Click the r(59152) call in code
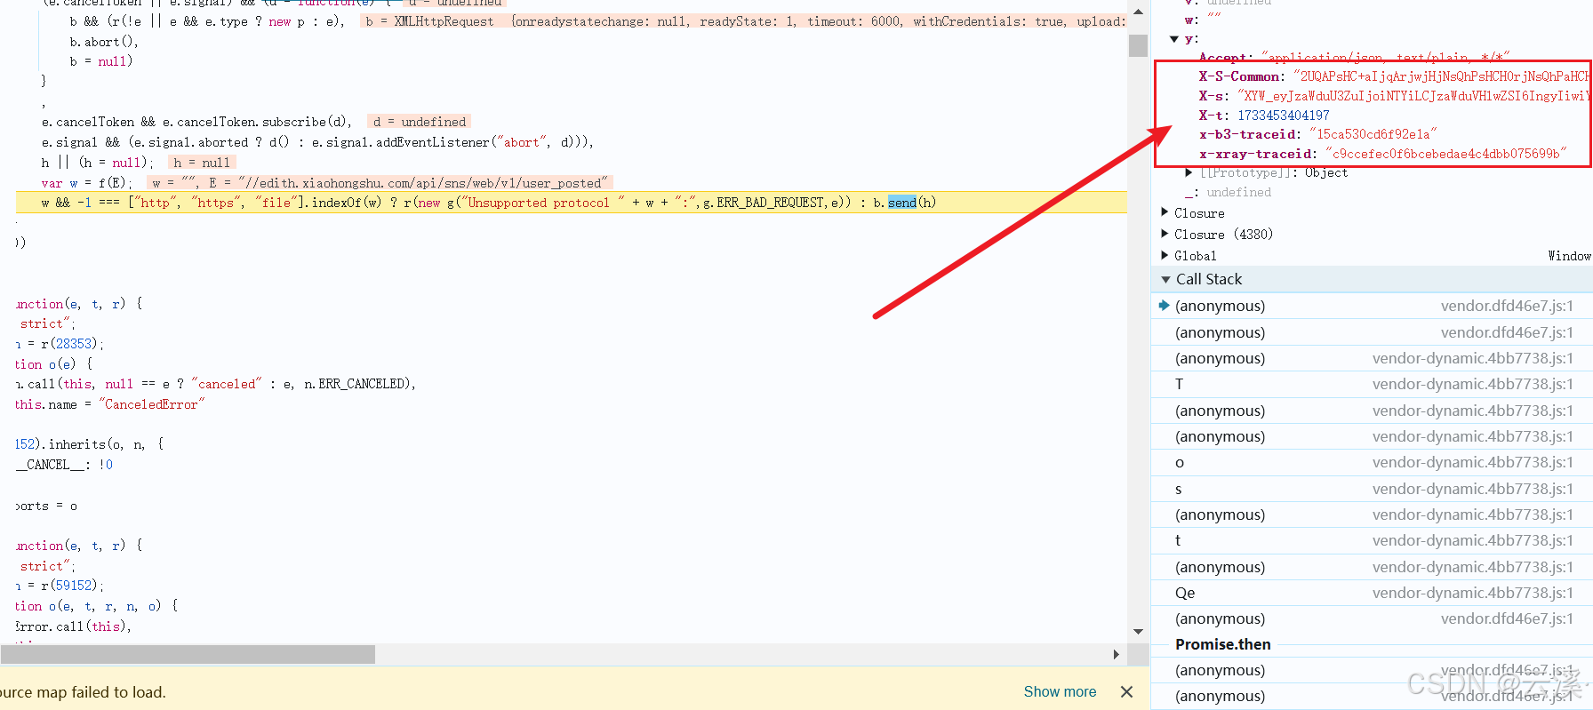1593x710 pixels. 70,586
